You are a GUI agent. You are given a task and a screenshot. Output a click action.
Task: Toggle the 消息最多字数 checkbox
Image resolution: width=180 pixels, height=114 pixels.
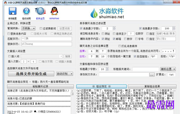(x=140, y=28)
